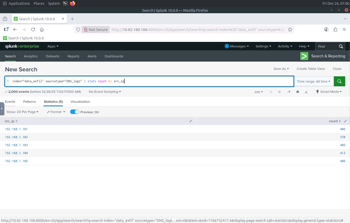Expand the left fields sidebar handle
This screenshot has width=350, height=223.
coord(2,109)
